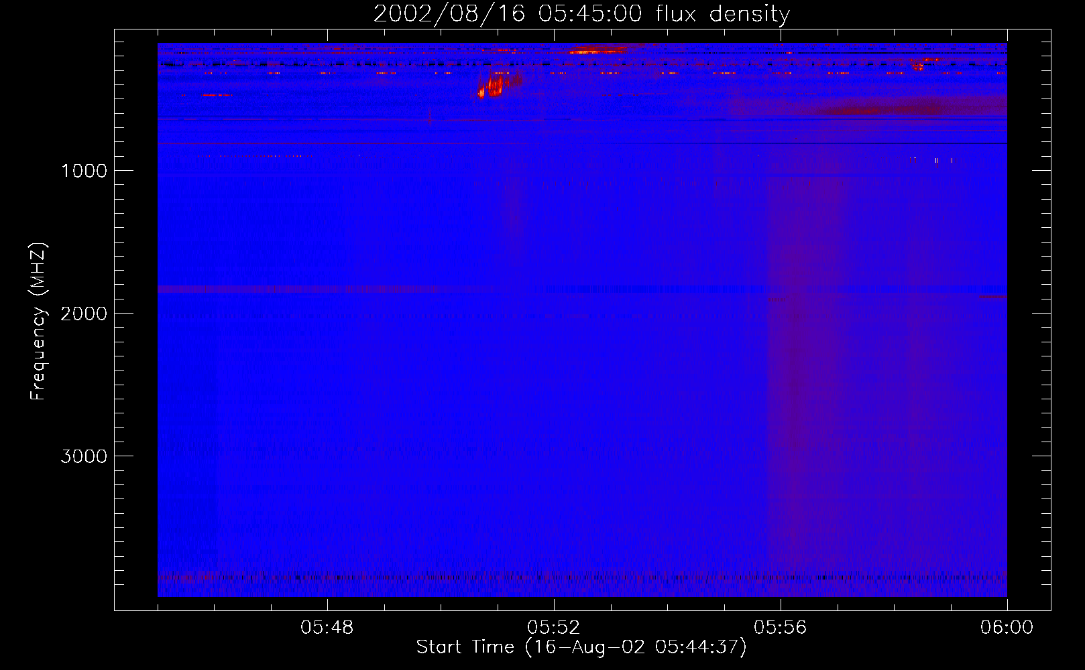This screenshot has height=670, width=1085.
Task: Click the 3000 frequency tick label
Action: [84, 456]
